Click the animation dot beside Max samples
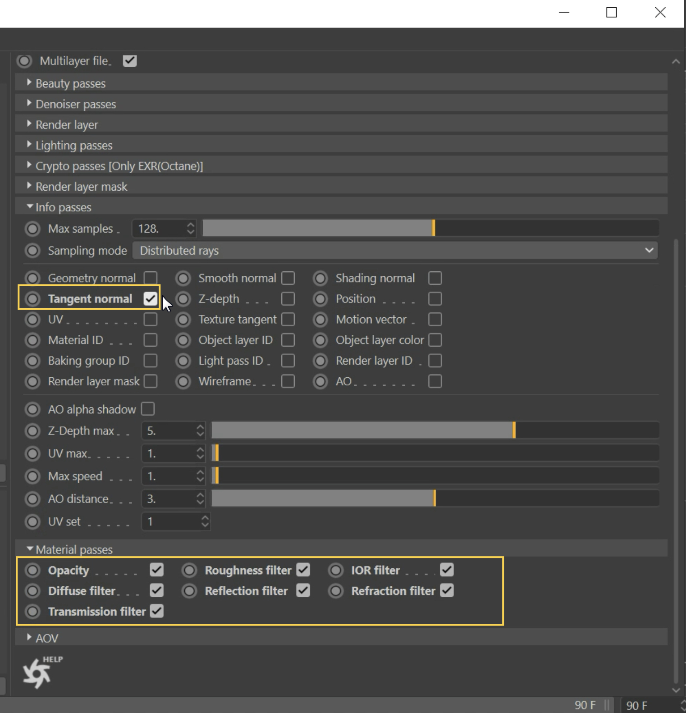Image resolution: width=686 pixels, height=713 pixels. pyautogui.click(x=32, y=229)
